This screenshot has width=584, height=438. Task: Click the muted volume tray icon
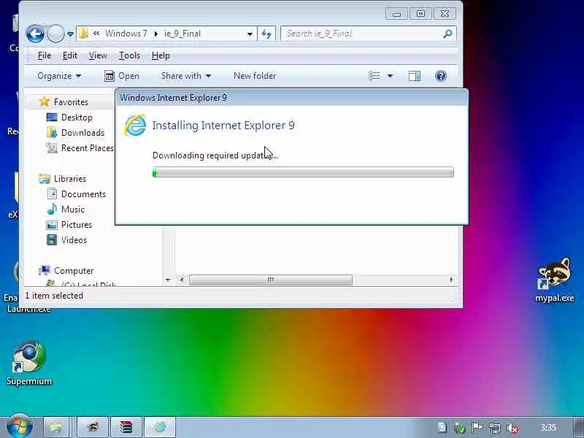pyautogui.click(x=513, y=429)
